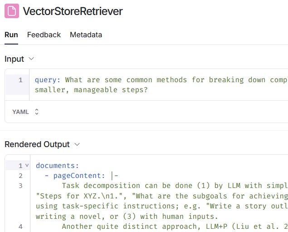Screen dimensions: 288x232
Task: Open the Feedback tab
Action: click(x=44, y=35)
